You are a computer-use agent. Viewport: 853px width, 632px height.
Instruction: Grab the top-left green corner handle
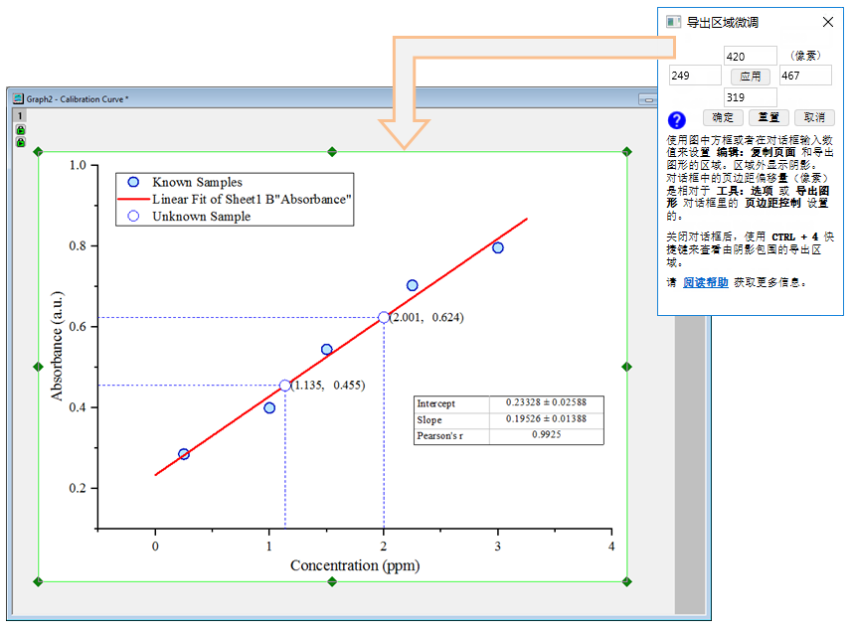tap(39, 152)
